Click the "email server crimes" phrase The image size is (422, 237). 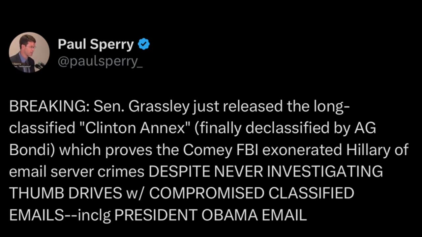pos(76,171)
